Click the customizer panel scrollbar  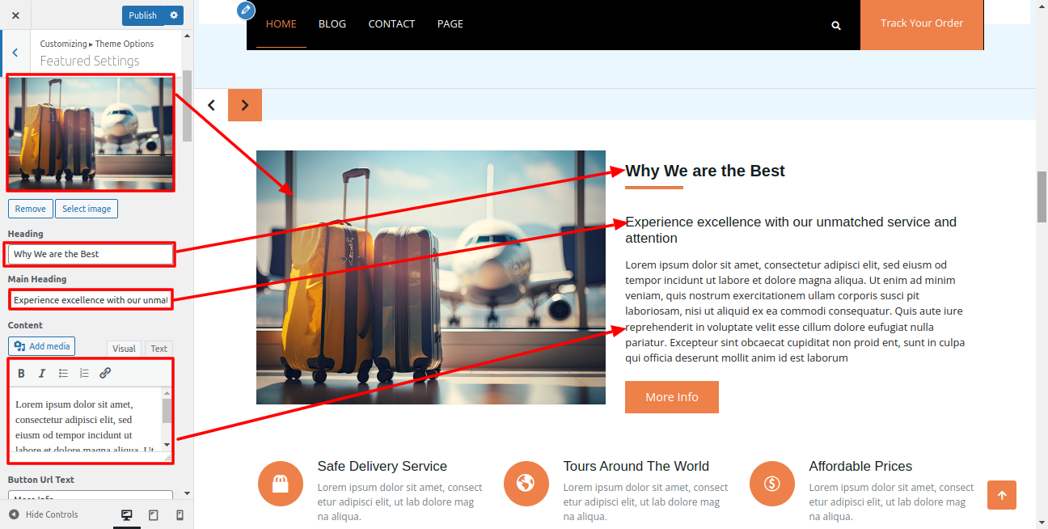coord(188,106)
